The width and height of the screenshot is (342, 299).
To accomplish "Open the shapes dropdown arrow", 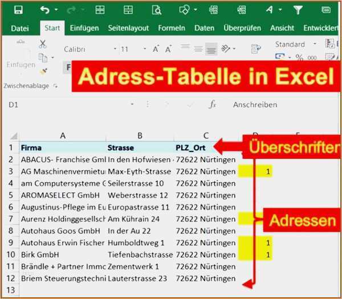I will (x=196, y=10).
